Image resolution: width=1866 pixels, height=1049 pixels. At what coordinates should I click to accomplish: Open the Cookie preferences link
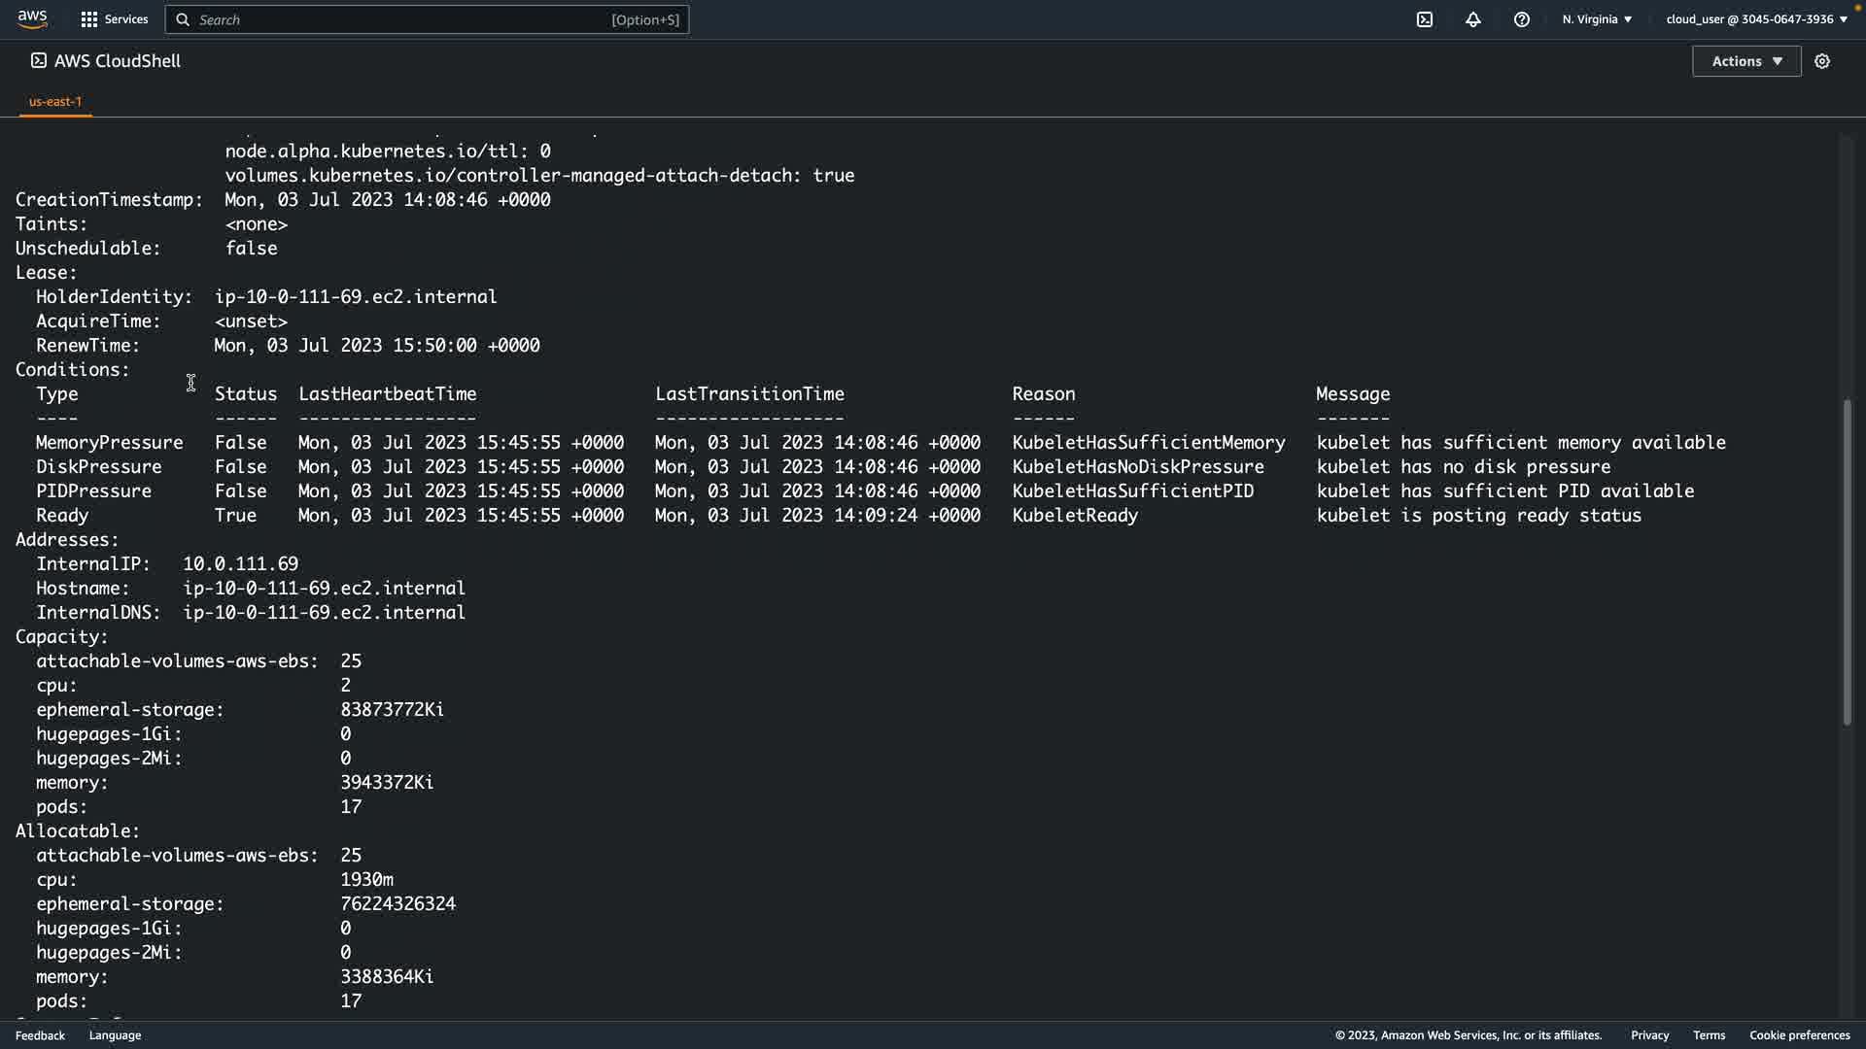pyautogui.click(x=1799, y=1035)
